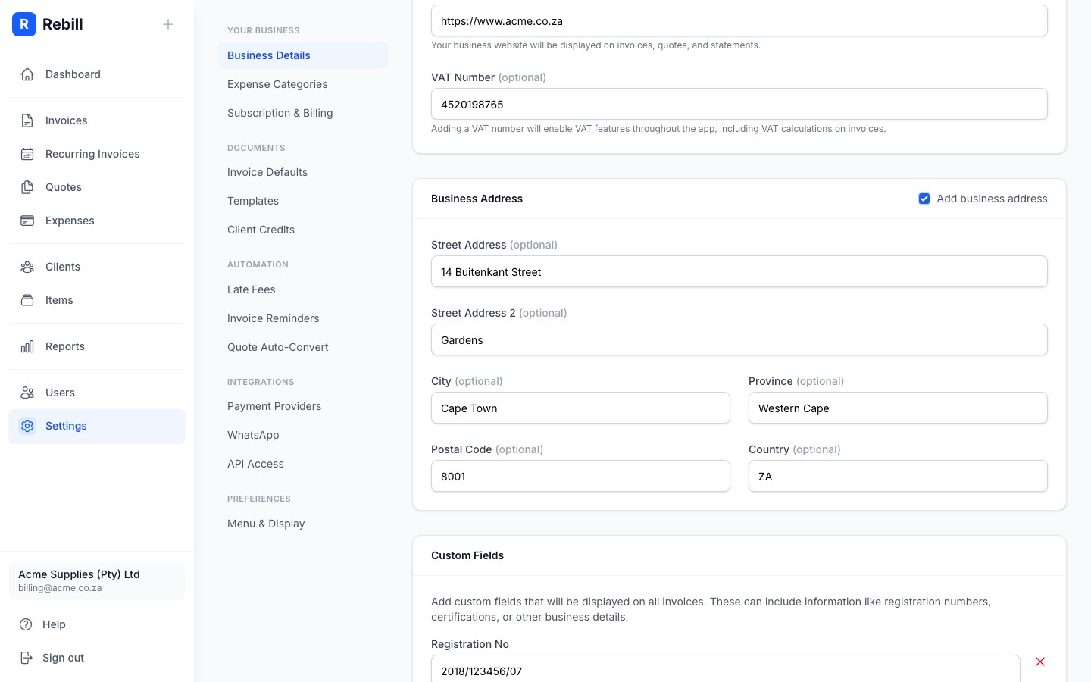Click the Invoices document icon
The height and width of the screenshot is (682, 1091).
[27, 120]
